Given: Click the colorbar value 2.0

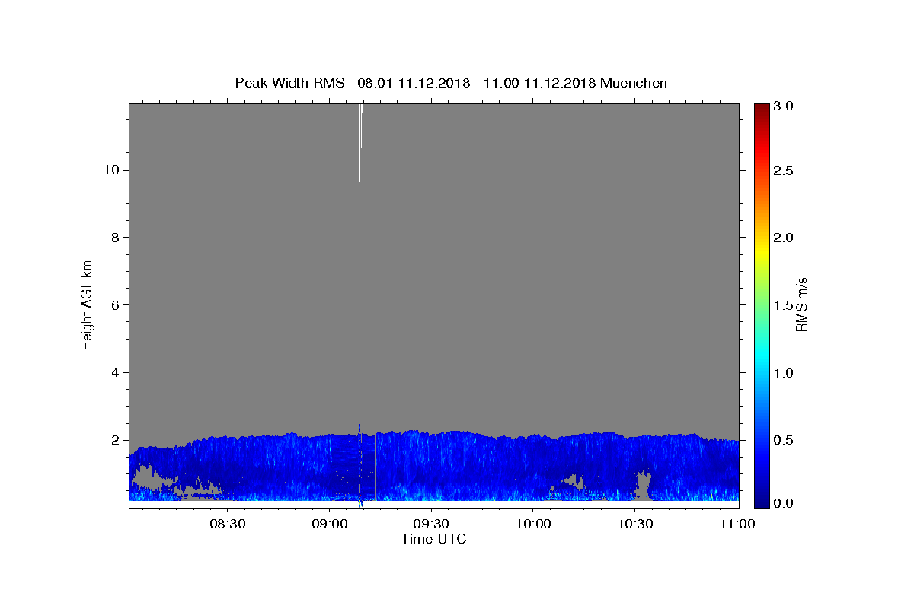Looking at the screenshot, I should tap(784, 238).
